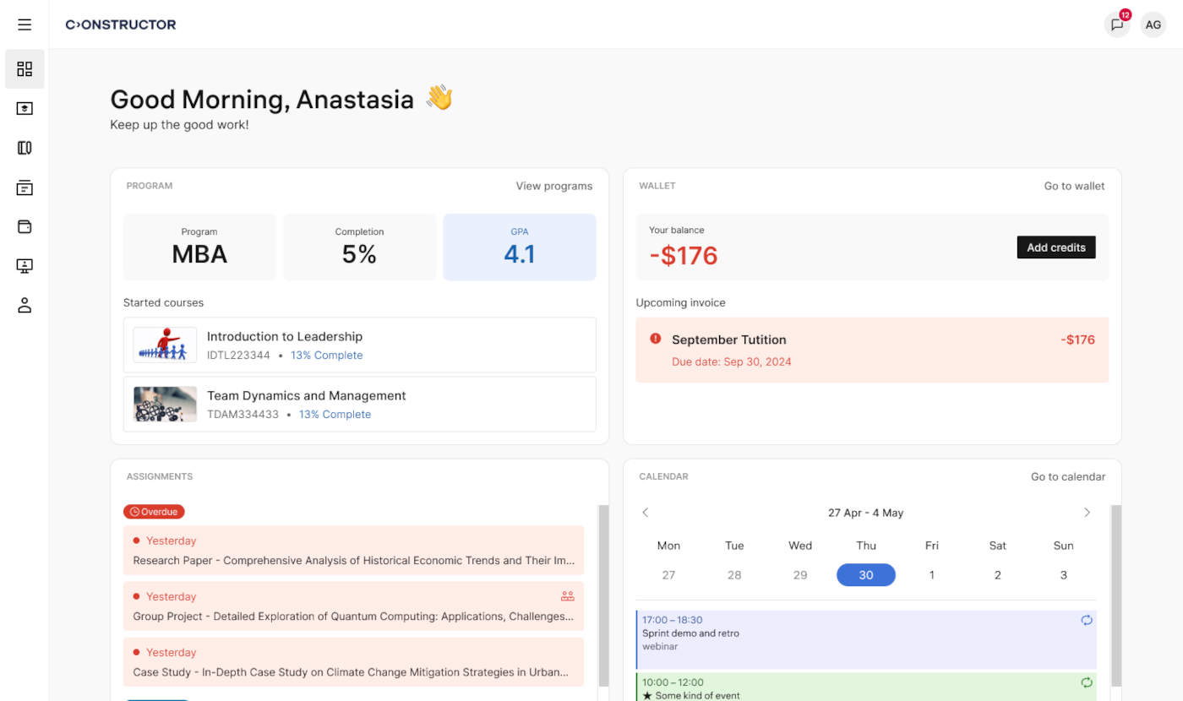The width and height of the screenshot is (1183, 701).
Task: Open chat messages showing 12 notifications
Action: tap(1116, 24)
